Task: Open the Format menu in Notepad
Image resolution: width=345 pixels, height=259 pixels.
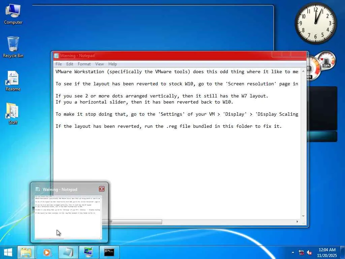Action: tap(84, 64)
